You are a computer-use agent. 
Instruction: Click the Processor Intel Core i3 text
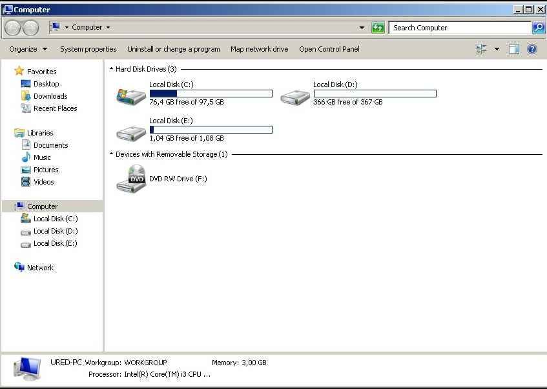pyautogui.click(x=149, y=374)
